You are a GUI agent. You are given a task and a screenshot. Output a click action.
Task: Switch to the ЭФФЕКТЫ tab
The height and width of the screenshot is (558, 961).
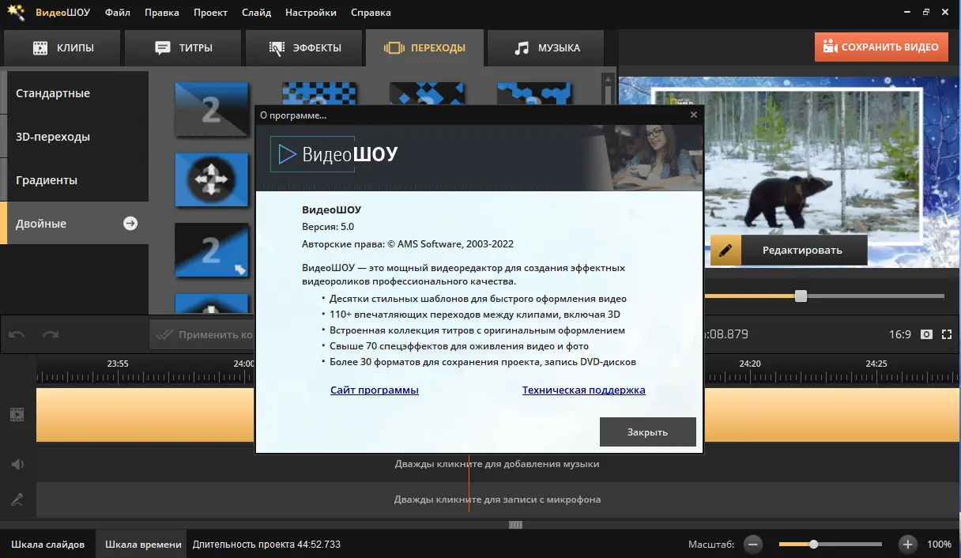pyautogui.click(x=304, y=47)
